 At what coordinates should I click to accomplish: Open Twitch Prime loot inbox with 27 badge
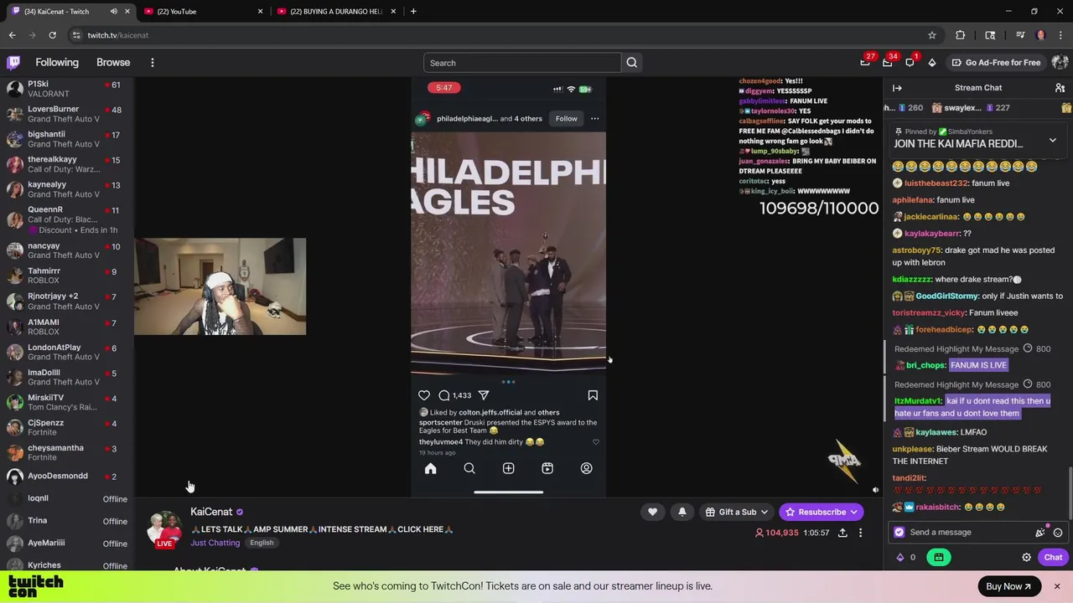click(865, 62)
